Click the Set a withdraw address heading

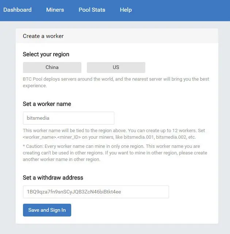pos(53,177)
